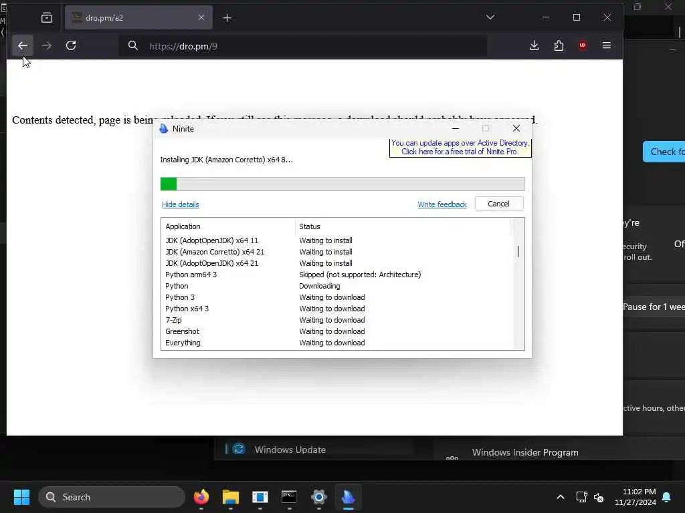
Task: Click the address bar showing dro.pm/9
Action: [x=303, y=46]
